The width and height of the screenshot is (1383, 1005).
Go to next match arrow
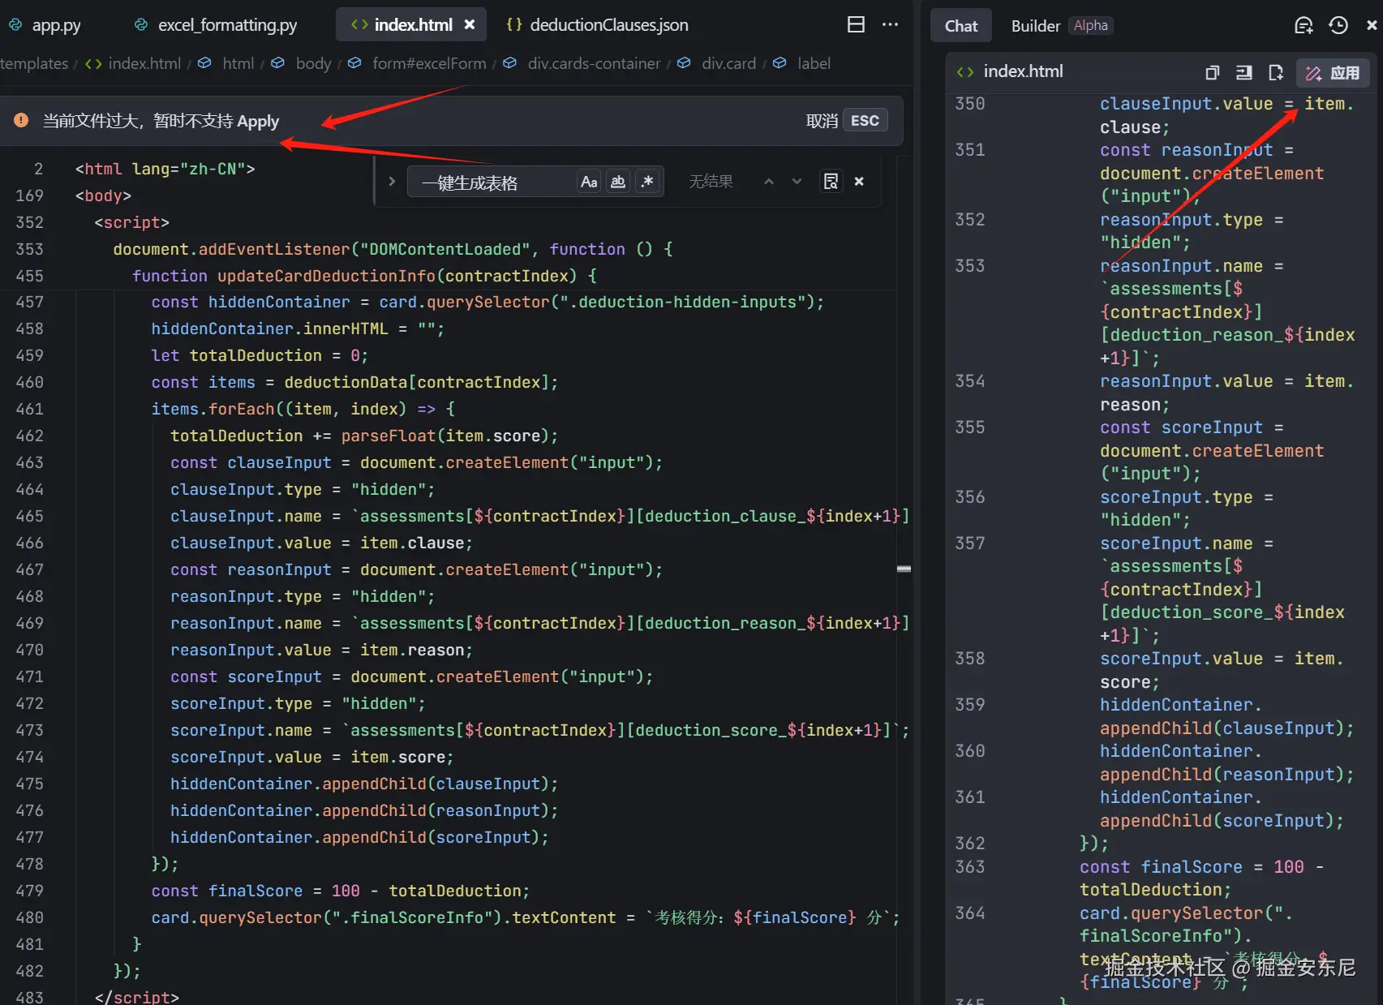click(x=797, y=182)
